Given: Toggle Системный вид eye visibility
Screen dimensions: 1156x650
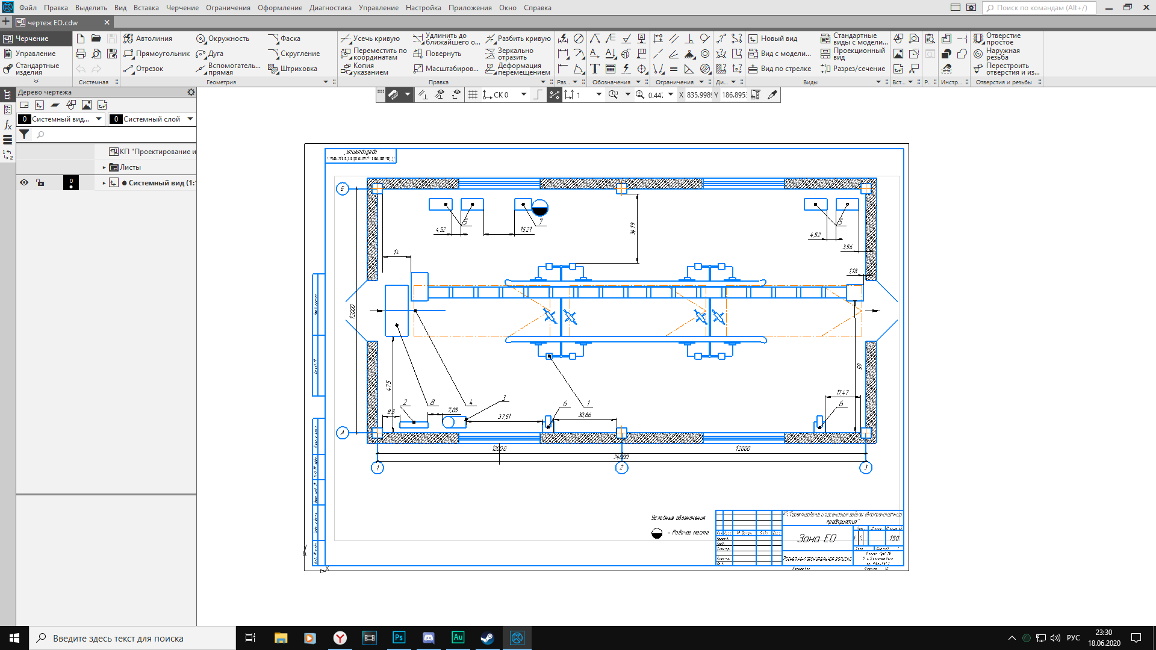Looking at the screenshot, I should [24, 183].
